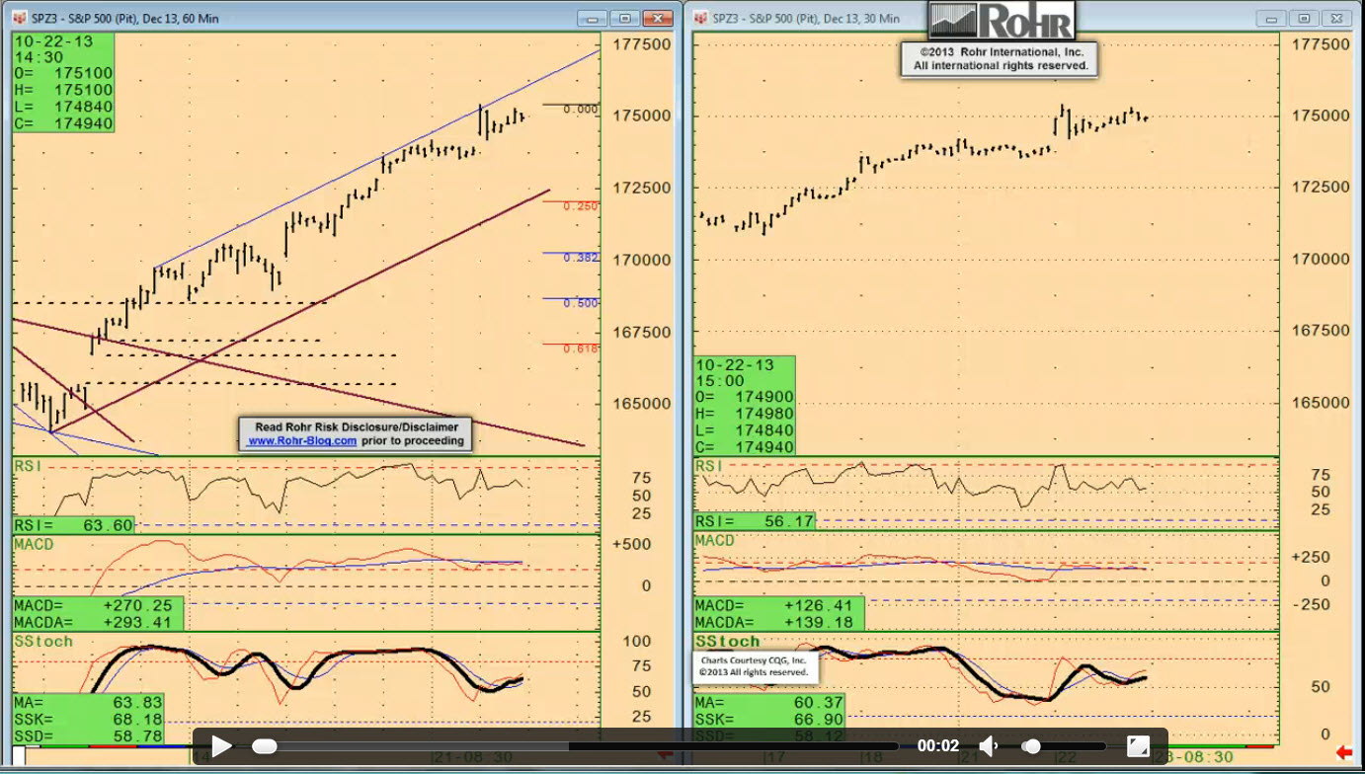Play the video
This screenshot has width=1365, height=774.
pyautogui.click(x=221, y=746)
